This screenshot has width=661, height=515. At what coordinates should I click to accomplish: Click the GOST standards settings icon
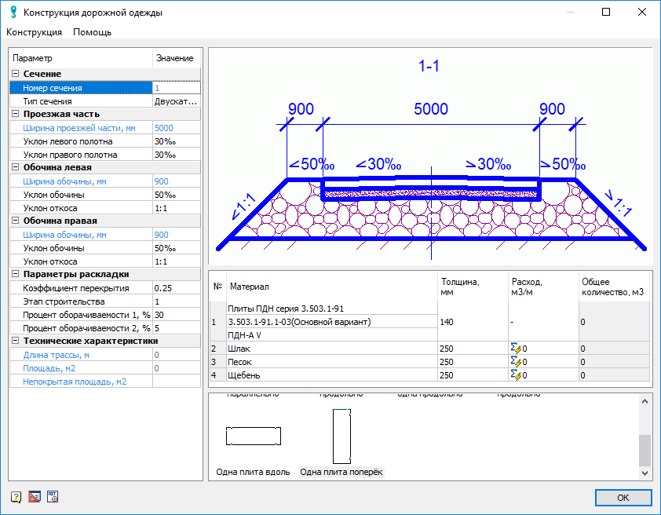tap(53, 496)
